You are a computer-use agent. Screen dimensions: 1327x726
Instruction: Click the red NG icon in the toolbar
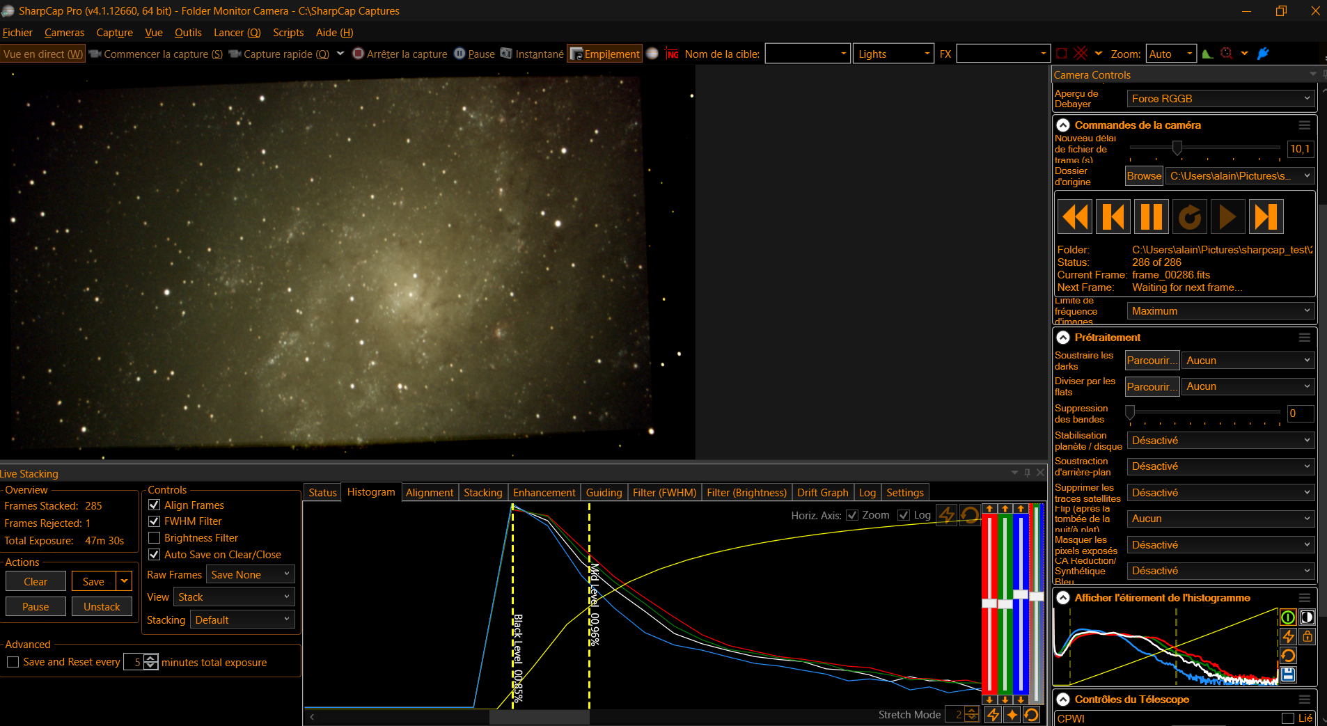pos(673,54)
